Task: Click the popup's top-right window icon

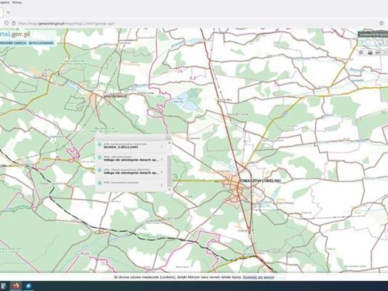Action: tap(168, 138)
